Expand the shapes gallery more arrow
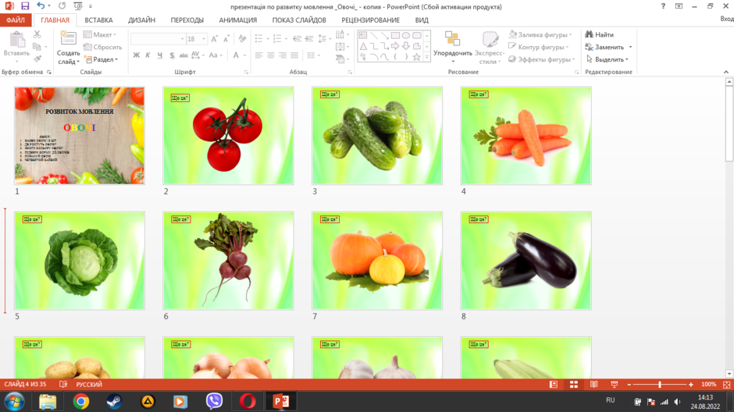This screenshot has width=734, height=412. coord(426,57)
